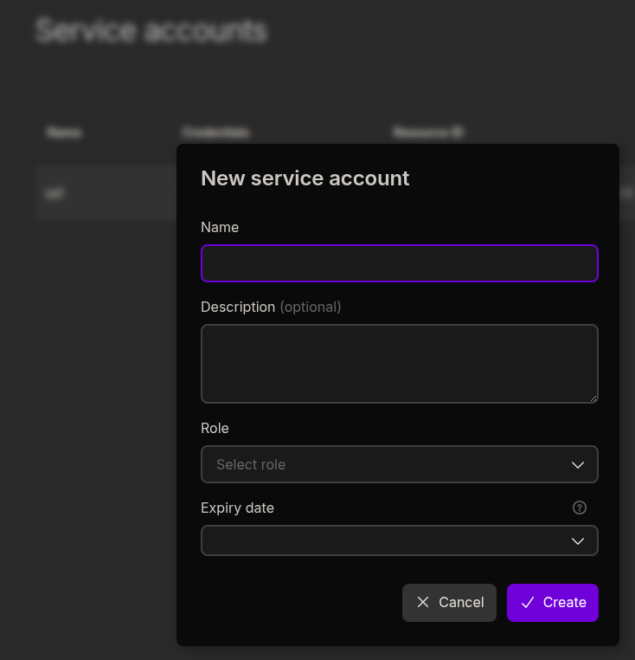Focus the Description text area
Screen dimensions: 635x660
click(x=399, y=363)
